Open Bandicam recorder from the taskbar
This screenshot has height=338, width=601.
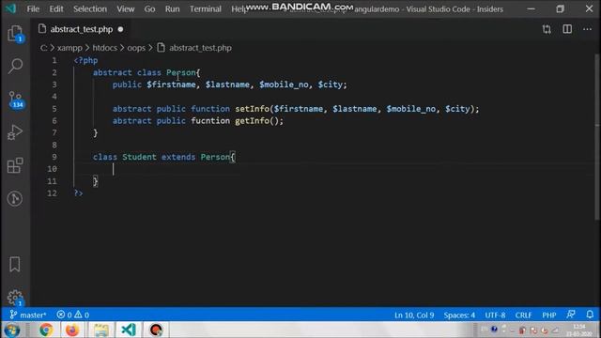point(156,330)
